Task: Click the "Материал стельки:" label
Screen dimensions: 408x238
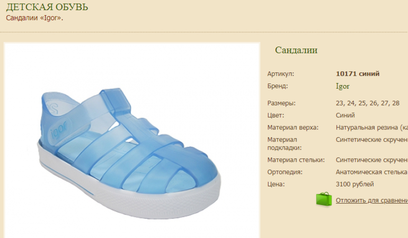Action: click(x=296, y=160)
